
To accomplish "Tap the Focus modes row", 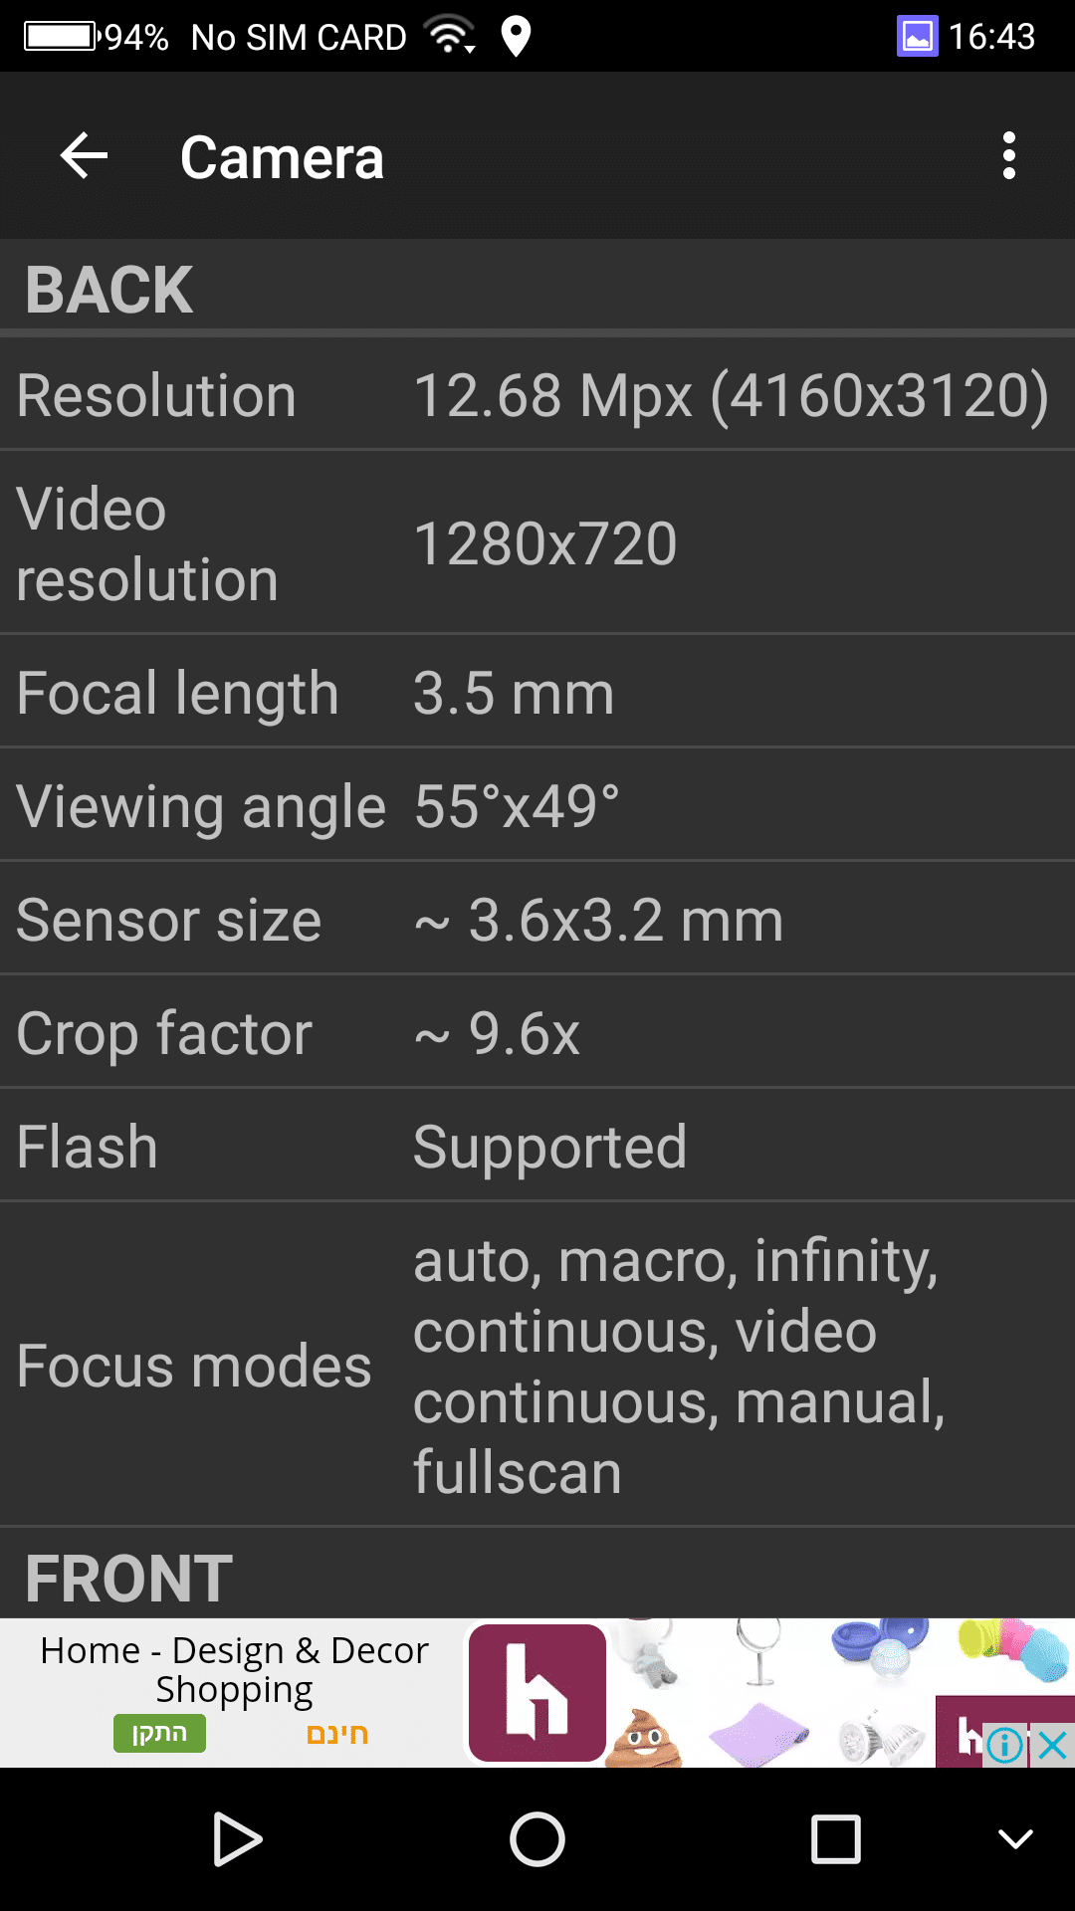I will (x=537, y=1366).
